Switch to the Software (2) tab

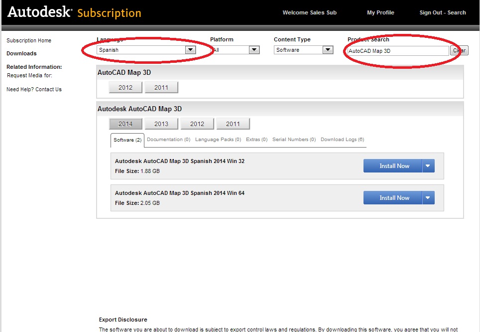click(127, 140)
